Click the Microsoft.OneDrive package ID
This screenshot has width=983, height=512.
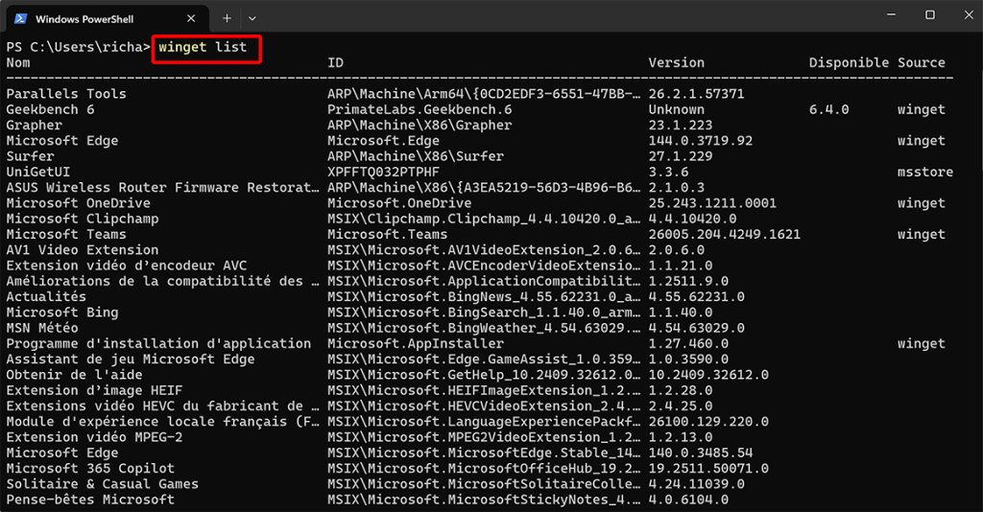pyautogui.click(x=399, y=203)
